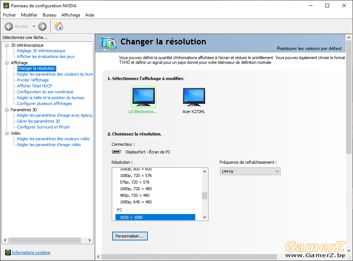Choose resolution 1080p, 640 × 480
This screenshot has height=261, width=353.
(x=136, y=202)
